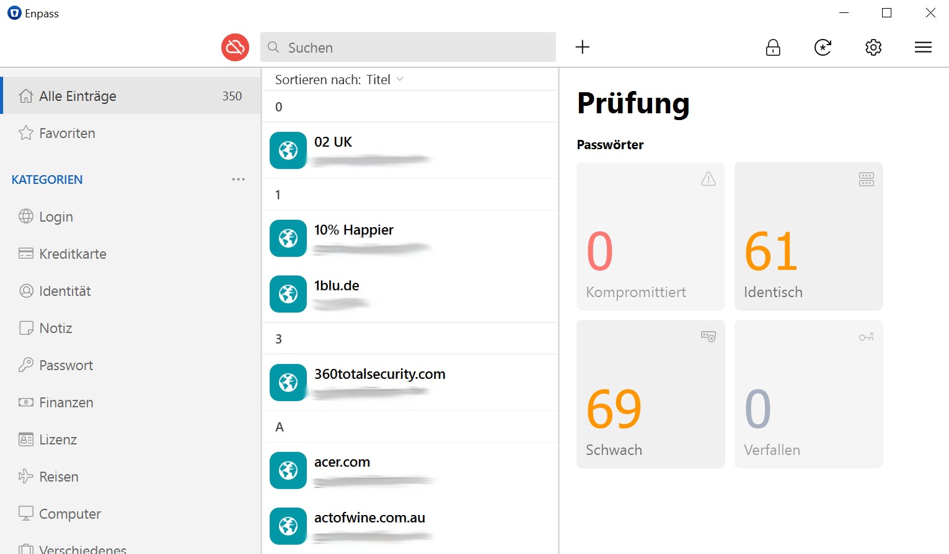This screenshot has height=554, width=949.
Task: Click globe icon of acer.com entry
Action: point(288,470)
